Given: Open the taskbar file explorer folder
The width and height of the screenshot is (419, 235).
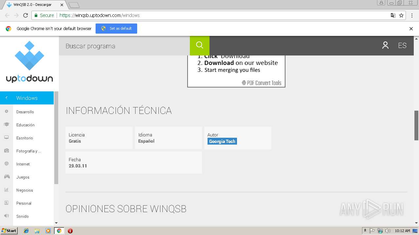Looking at the screenshot, I should [x=37, y=231].
